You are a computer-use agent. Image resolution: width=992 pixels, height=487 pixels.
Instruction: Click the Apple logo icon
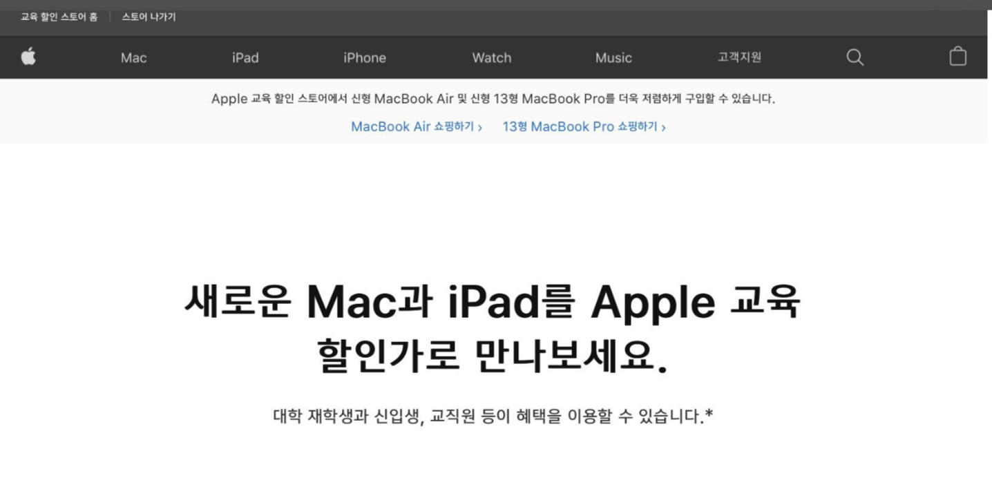(28, 57)
